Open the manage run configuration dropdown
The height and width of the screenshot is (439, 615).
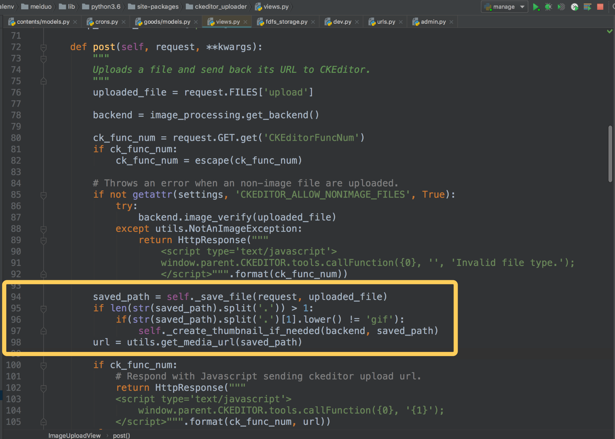coord(504,7)
